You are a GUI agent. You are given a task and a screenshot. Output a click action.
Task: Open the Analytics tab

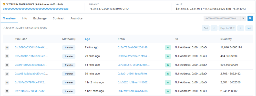(x=76, y=18)
